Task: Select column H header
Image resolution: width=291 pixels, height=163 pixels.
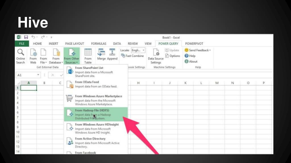Action: pos(138,83)
